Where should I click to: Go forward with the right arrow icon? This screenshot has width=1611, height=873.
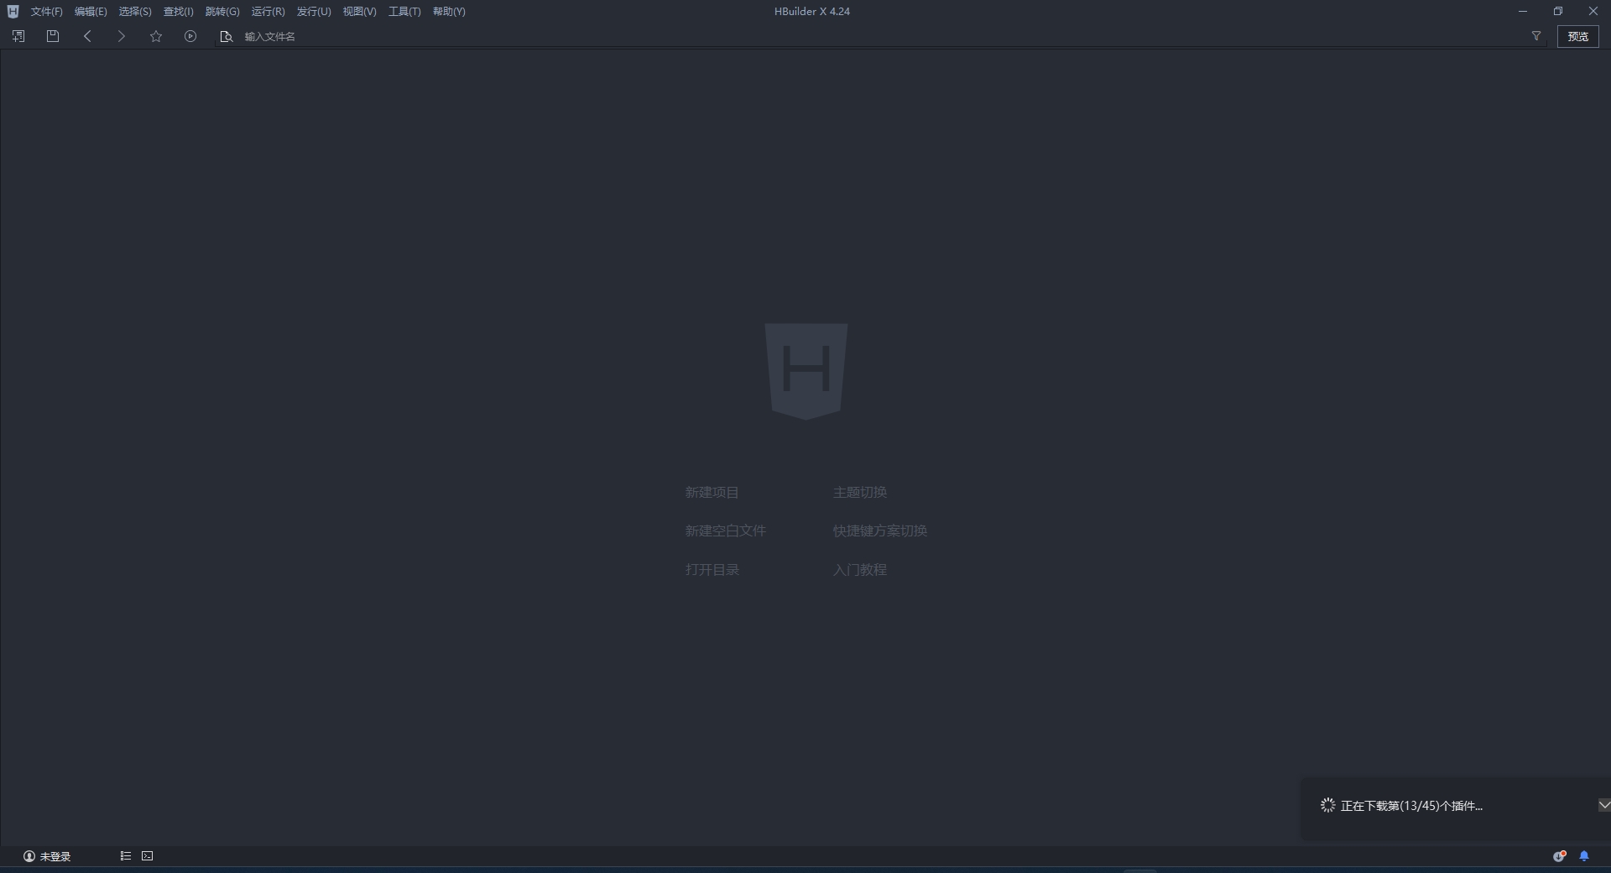click(x=122, y=36)
